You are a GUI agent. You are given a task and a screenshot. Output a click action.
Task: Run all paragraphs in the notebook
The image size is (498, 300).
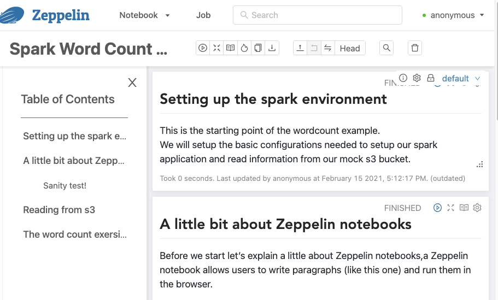(x=203, y=48)
